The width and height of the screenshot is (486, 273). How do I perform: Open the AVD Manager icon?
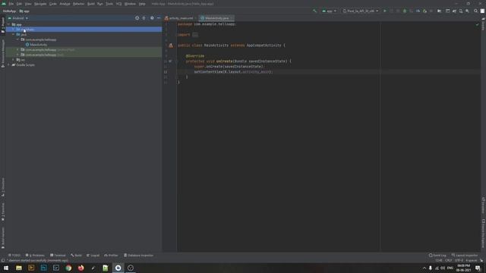click(x=461, y=11)
